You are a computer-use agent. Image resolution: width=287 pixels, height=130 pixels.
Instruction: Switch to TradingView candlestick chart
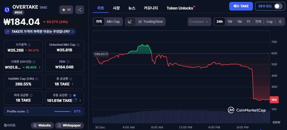point(150,22)
